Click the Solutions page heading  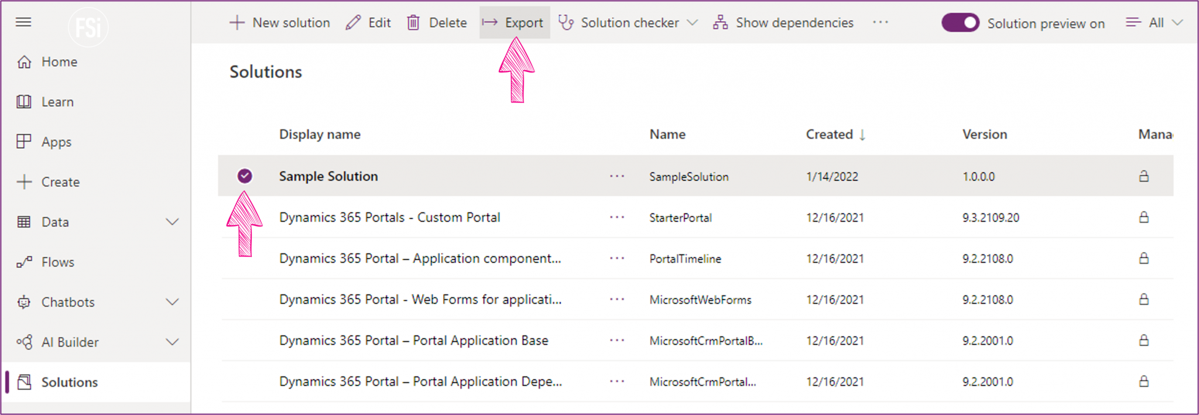point(266,72)
